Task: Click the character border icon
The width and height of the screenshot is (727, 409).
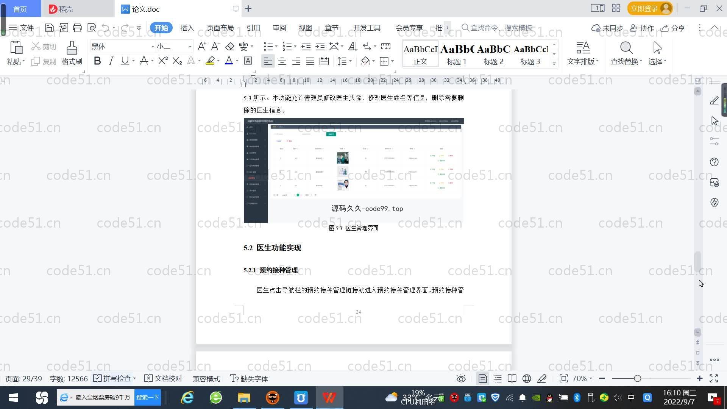Action: [x=248, y=61]
